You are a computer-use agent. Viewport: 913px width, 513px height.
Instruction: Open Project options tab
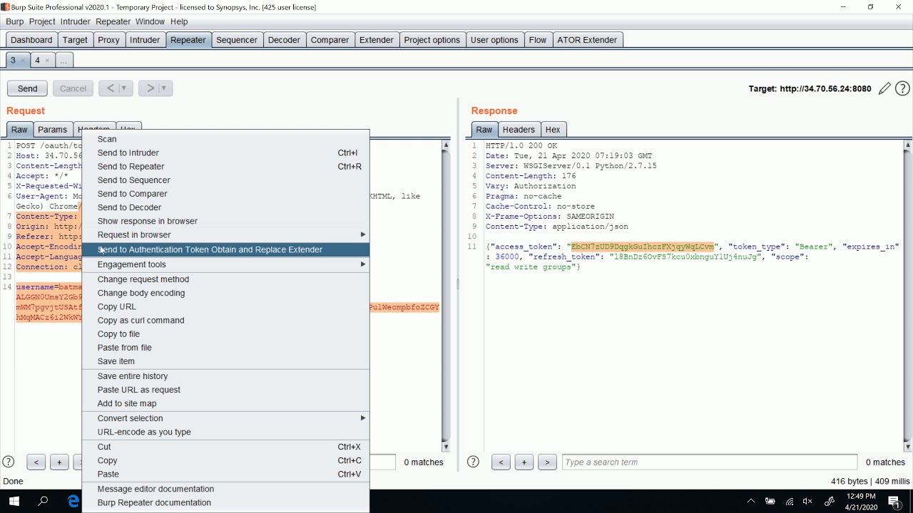click(x=432, y=40)
